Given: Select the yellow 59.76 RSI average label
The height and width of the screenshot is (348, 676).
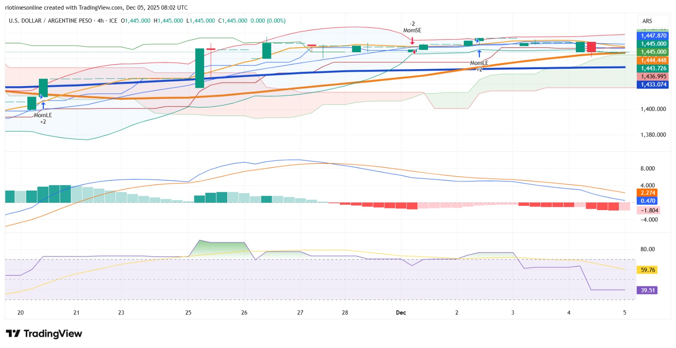Looking at the screenshot, I should coord(647,270).
